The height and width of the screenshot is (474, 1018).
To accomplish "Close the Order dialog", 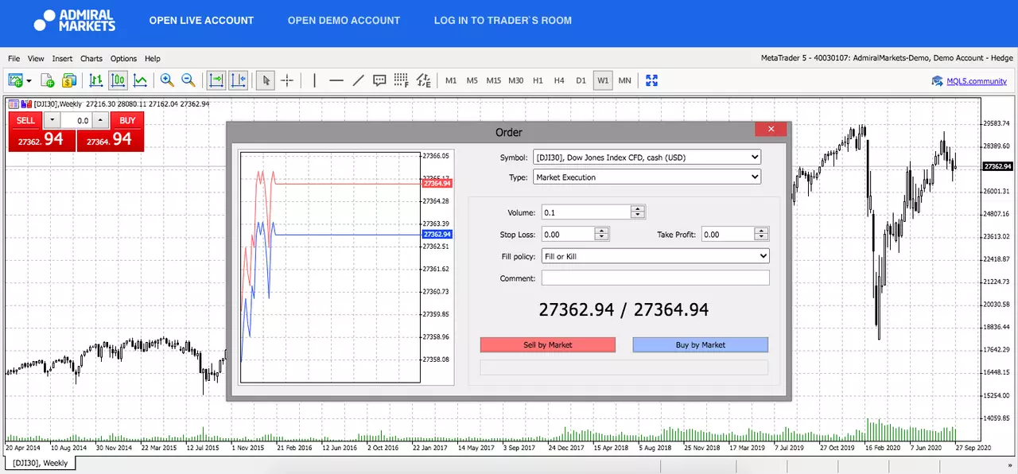I will point(771,130).
